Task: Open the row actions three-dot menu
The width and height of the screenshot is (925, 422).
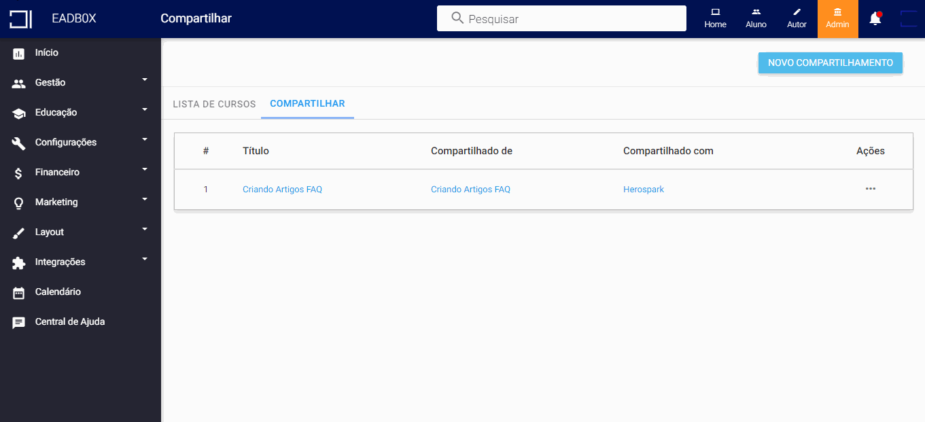Action: click(x=871, y=189)
